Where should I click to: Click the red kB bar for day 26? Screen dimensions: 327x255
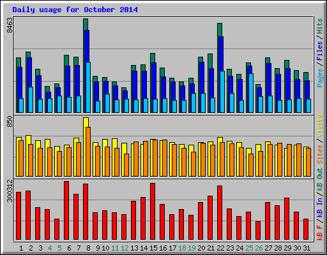pyautogui.click(x=258, y=230)
